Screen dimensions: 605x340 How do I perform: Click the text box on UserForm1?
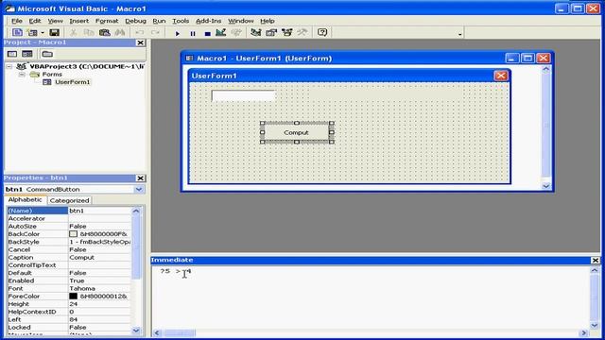point(244,95)
